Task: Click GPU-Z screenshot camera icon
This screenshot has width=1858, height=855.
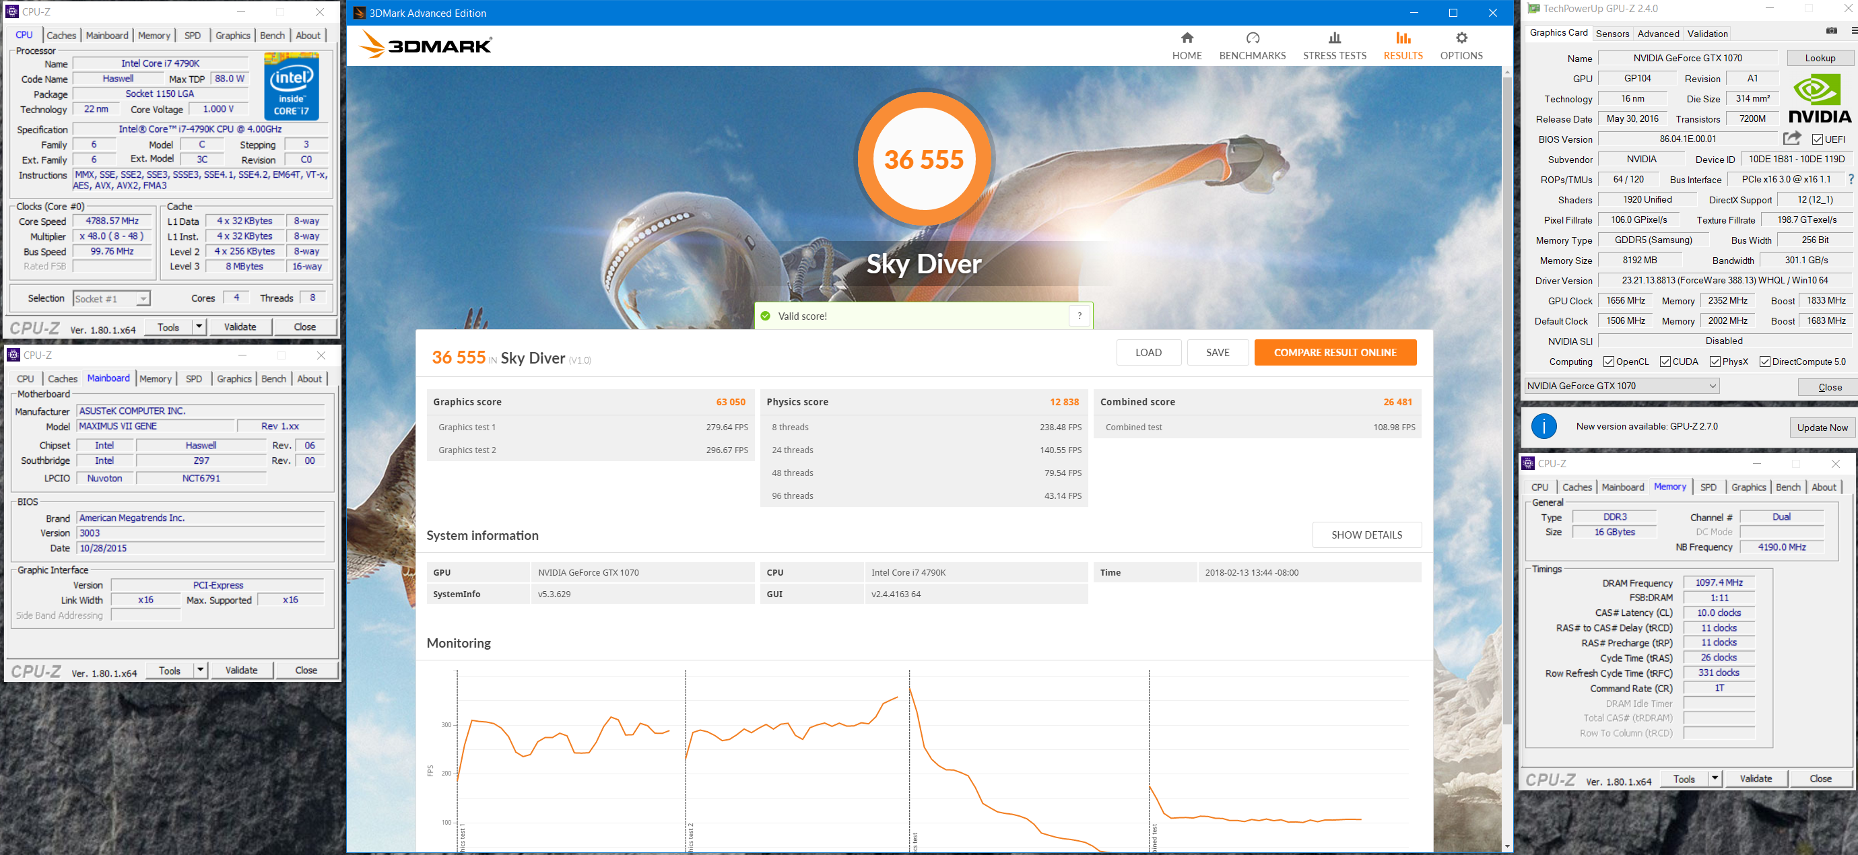Action: tap(1830, 31)
